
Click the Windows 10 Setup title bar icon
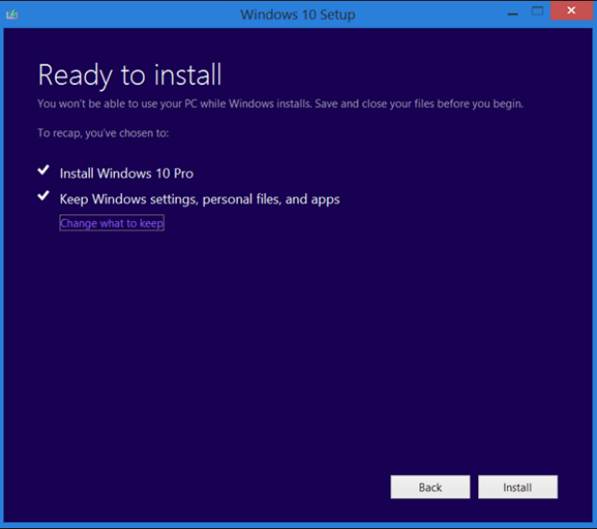(x=13, y=14)
